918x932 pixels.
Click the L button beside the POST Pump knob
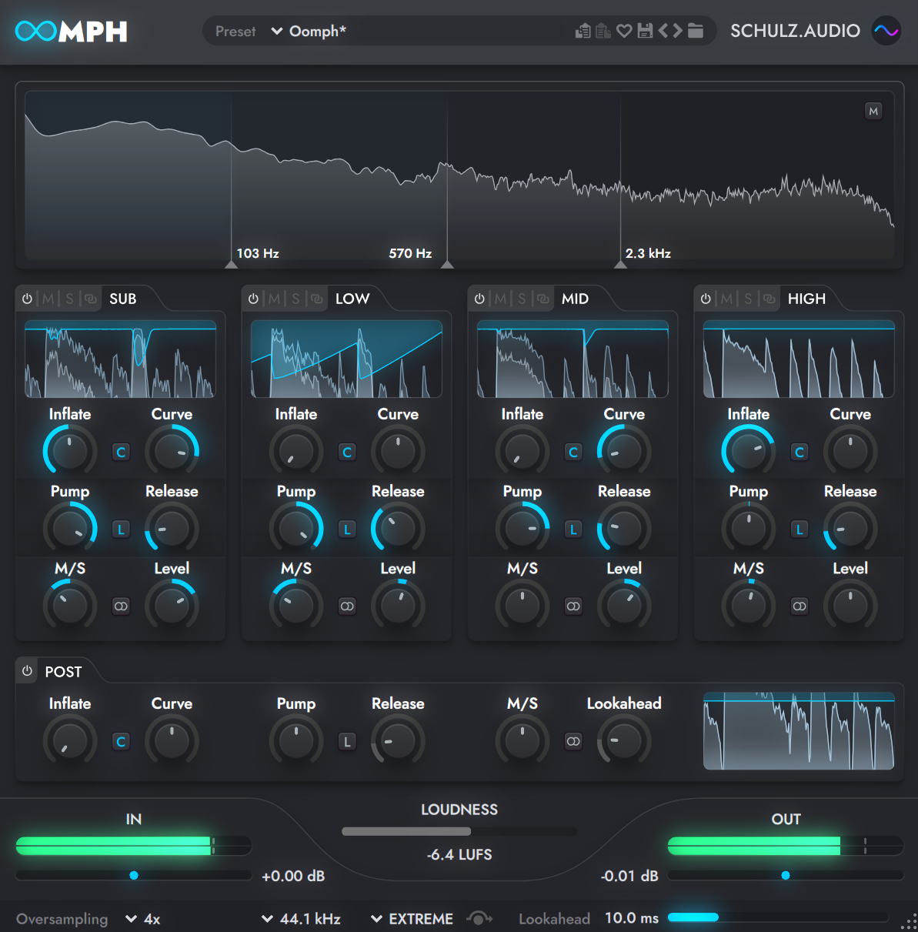tap(347, 741)
